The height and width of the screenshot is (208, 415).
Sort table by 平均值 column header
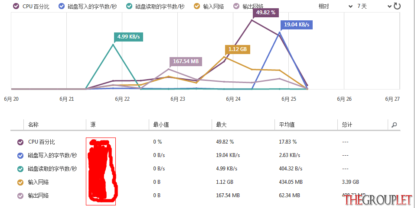point(287,125)
